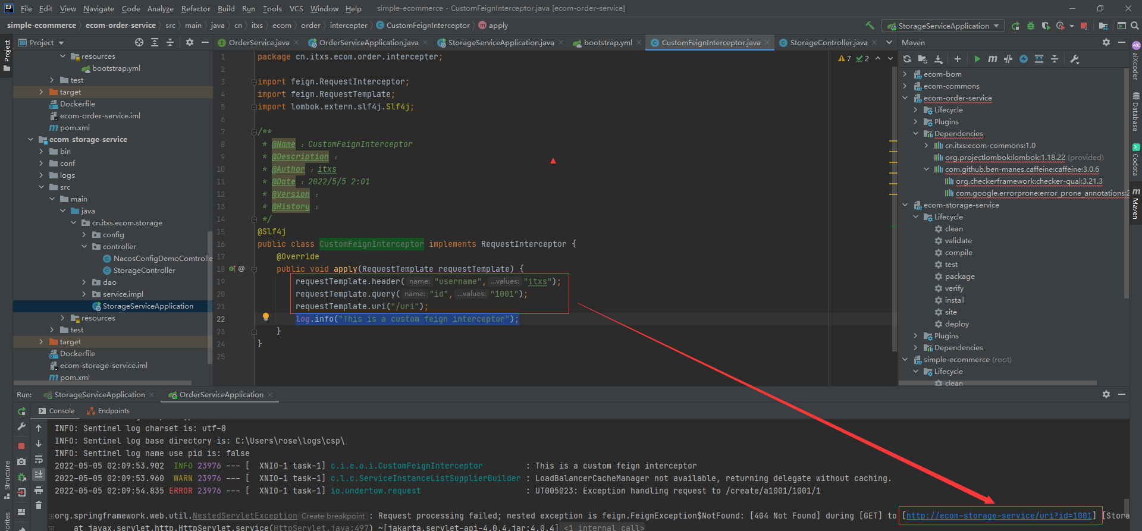The image size is (1142, 531).
Task: Open the Refactor menu
Action: (x=196, y=8)
